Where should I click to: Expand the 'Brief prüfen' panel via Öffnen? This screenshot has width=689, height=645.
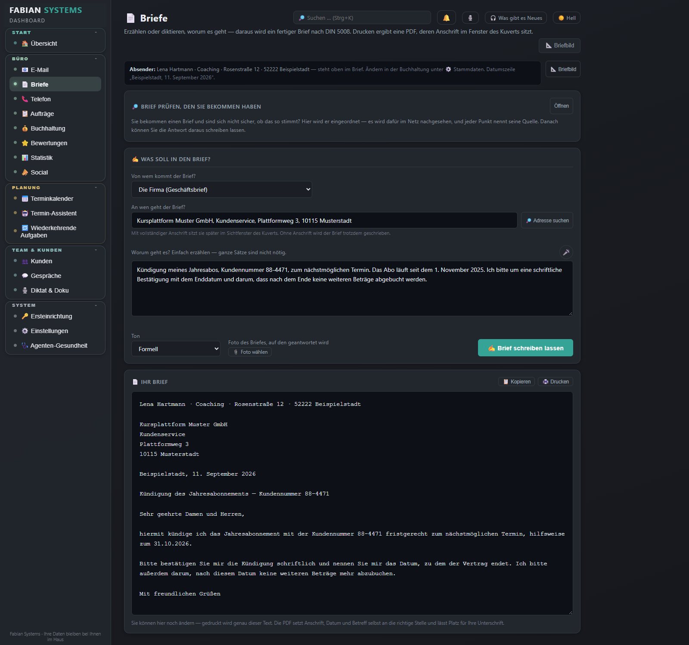click(x=561, y=106)
